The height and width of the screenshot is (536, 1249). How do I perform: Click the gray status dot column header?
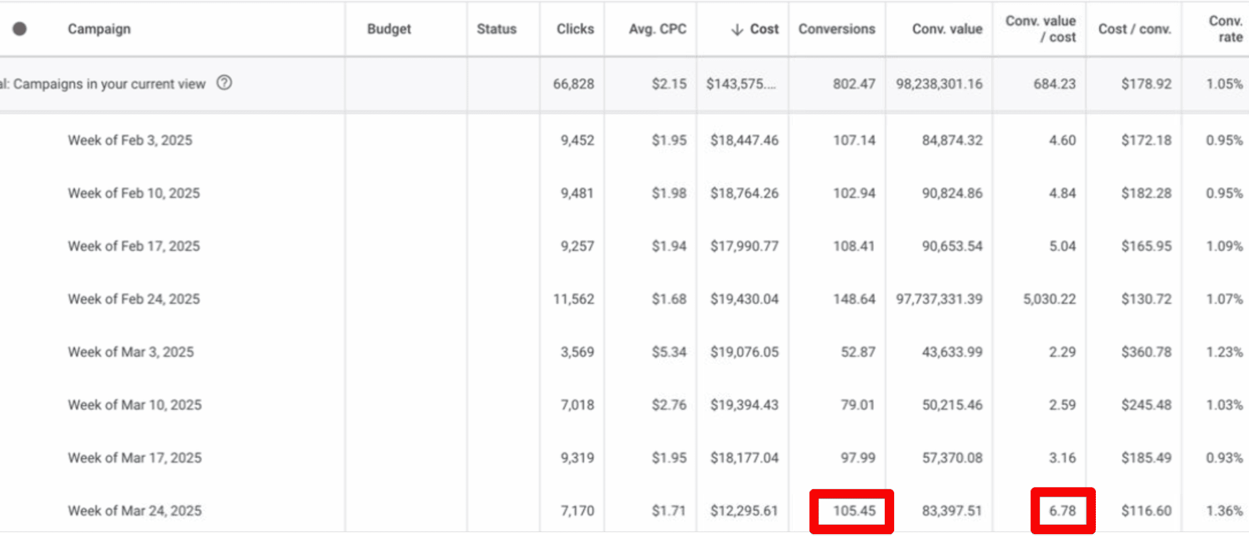pos(20,29)
